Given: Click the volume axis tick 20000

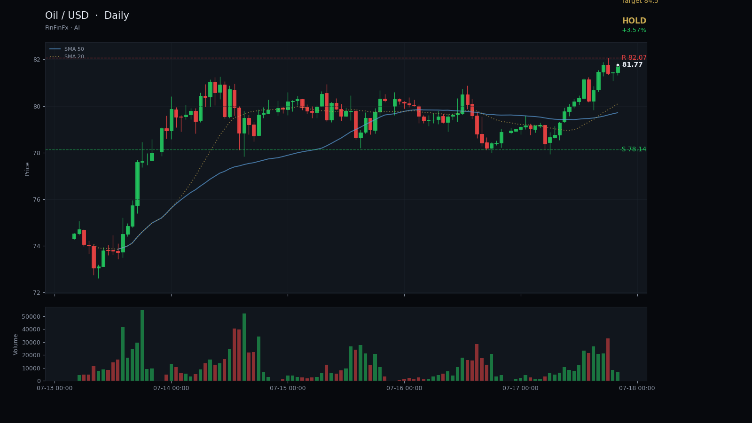Looking at the screenshot, I should [31, 355].
